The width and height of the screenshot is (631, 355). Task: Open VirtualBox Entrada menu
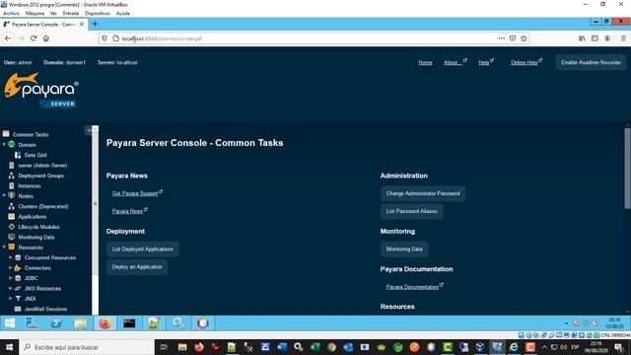(71, 13)
